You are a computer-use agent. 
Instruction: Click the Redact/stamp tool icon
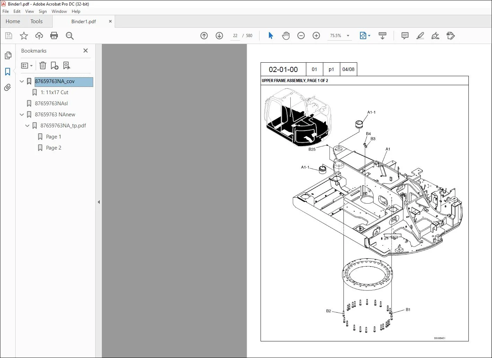pyautogui.click(x=451, y=36)
